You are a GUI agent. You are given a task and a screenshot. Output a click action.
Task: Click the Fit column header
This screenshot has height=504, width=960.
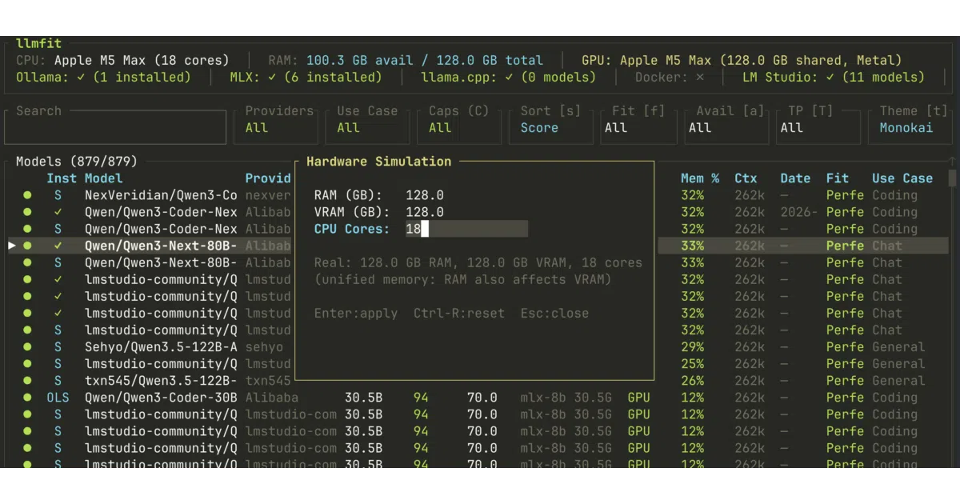[x=838, y=178]
